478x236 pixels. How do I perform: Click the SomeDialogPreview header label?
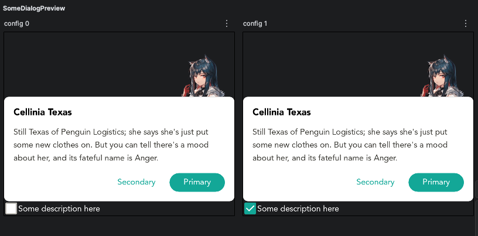[x=34, y=9]
